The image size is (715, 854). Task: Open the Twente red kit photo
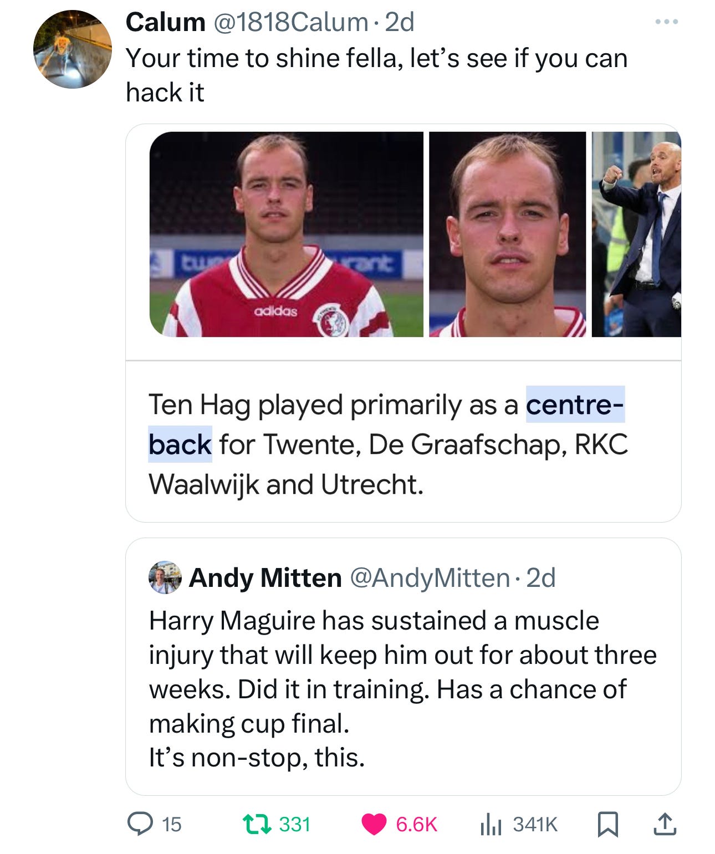[x=286, y=234]
